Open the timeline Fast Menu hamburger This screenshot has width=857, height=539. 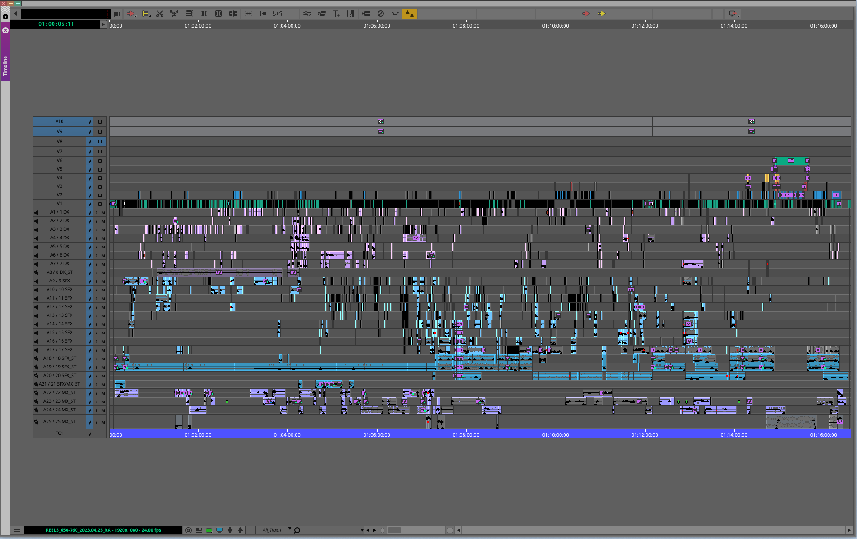[x=17, y=530]
